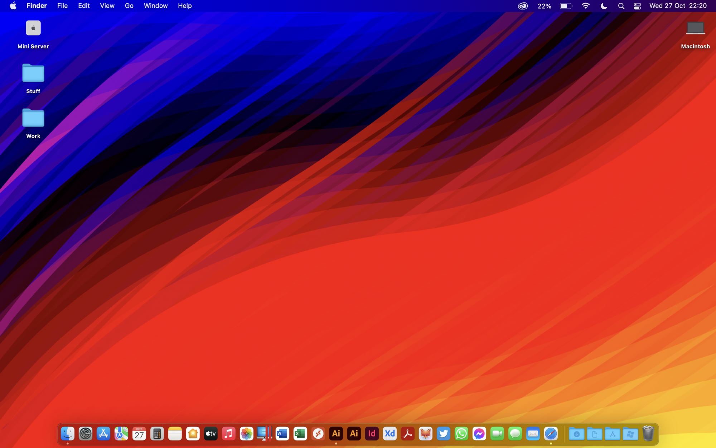716x448 pixels.
Task: Launch Twitter app from the Dock
Action: [443, 434]
